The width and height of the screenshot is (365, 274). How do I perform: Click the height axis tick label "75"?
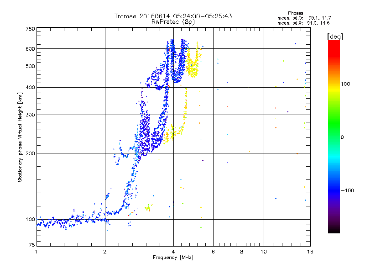pos(32,245)
